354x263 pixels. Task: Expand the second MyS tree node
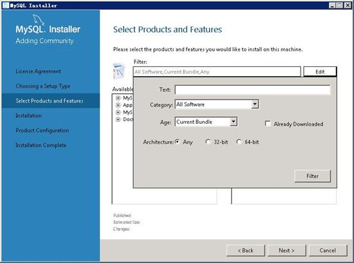(118, 112)
